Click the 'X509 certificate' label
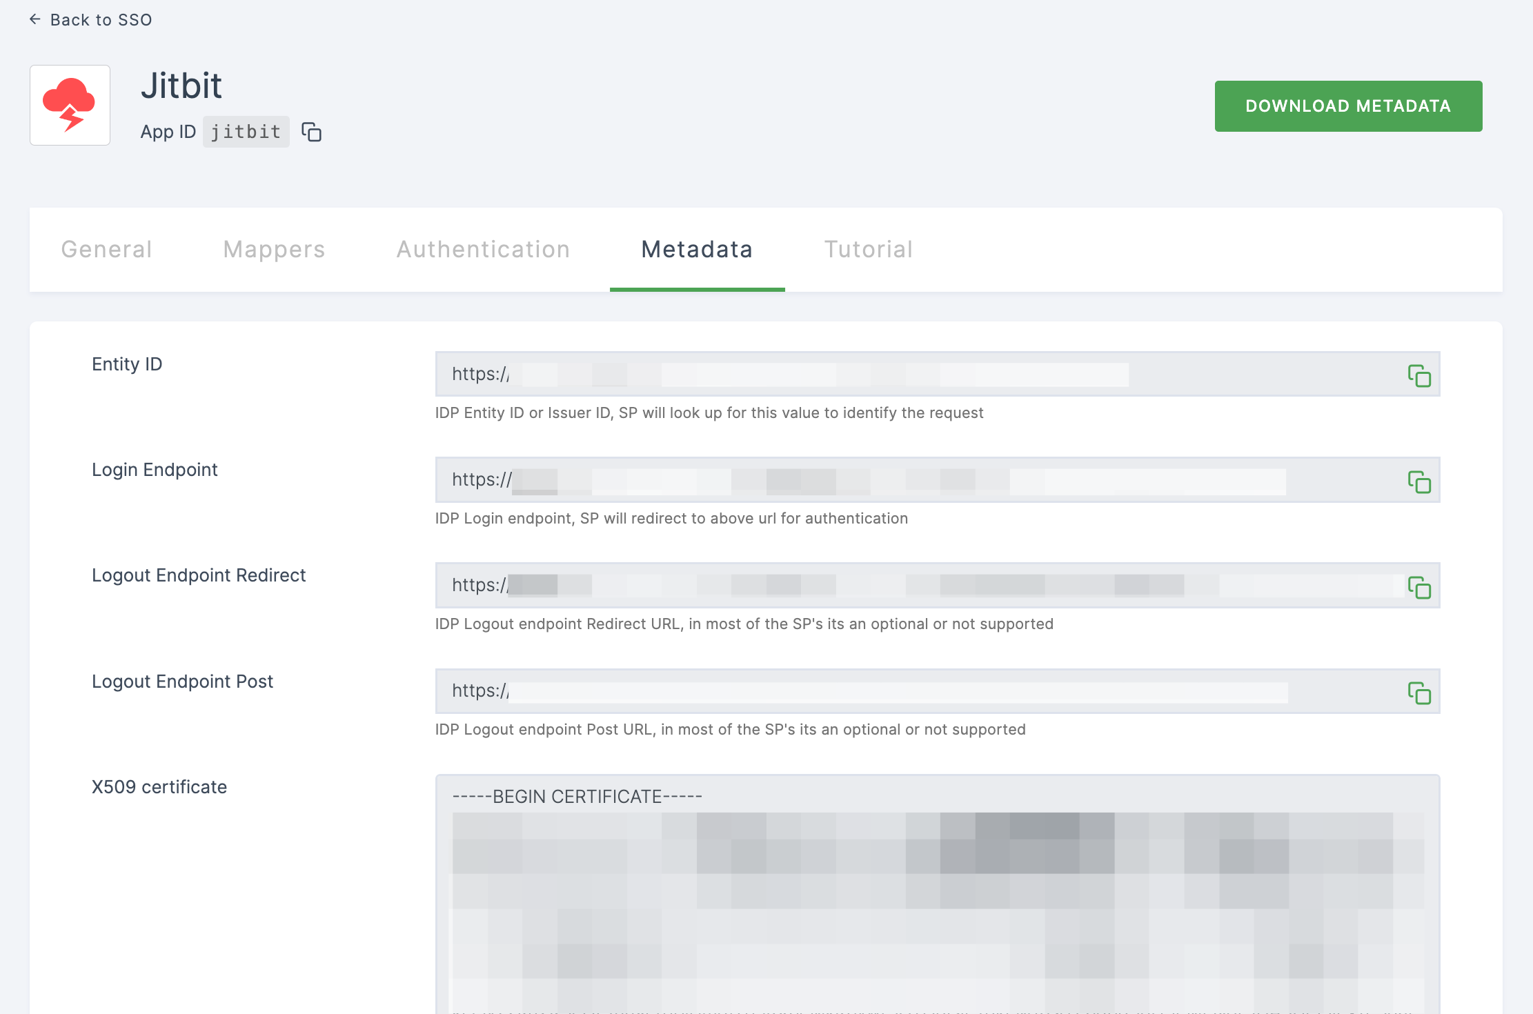1533x1014 pixels. 159,787
